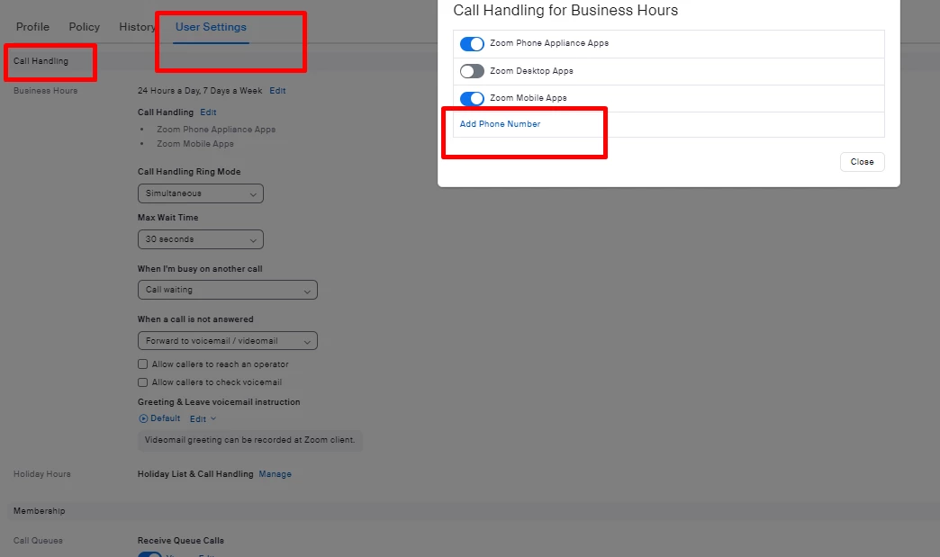
Task: Click the 24 Hours a Day, 7 Days a Week text
Action: tap(200, 91)
